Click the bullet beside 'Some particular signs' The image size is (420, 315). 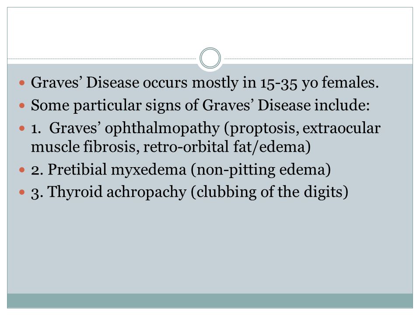[x=22, y=105]
